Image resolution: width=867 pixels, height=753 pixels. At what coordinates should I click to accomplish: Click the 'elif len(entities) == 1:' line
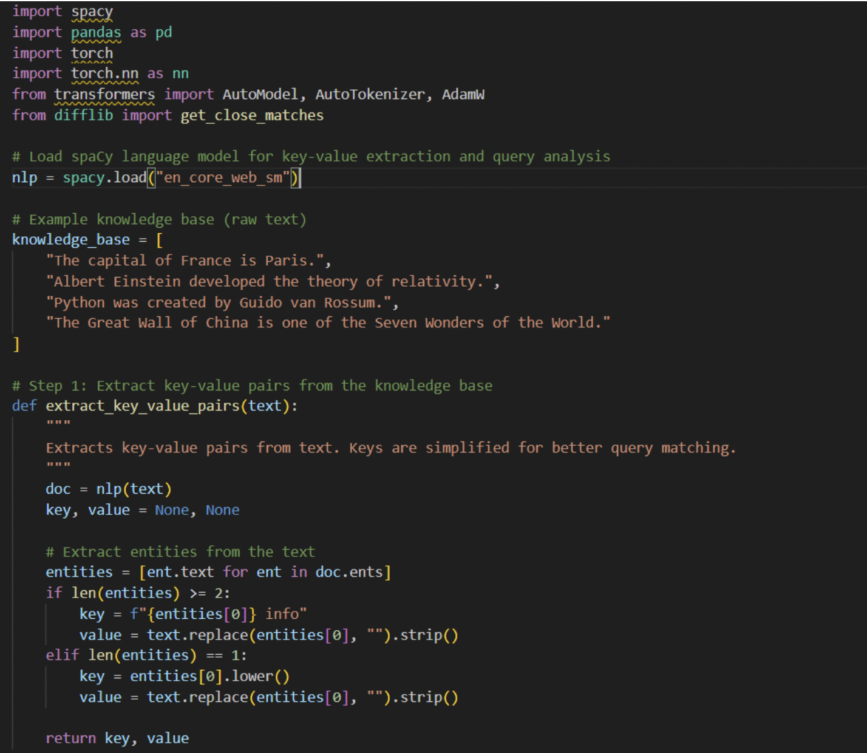[146, 655]
